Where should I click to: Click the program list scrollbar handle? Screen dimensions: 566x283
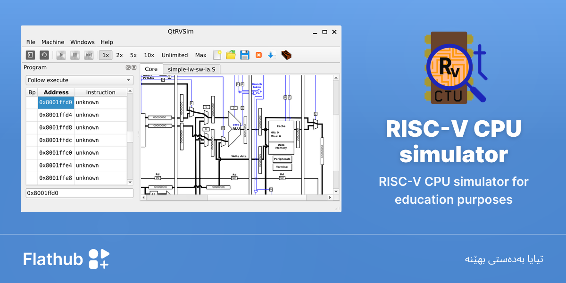tap(130, 137)
